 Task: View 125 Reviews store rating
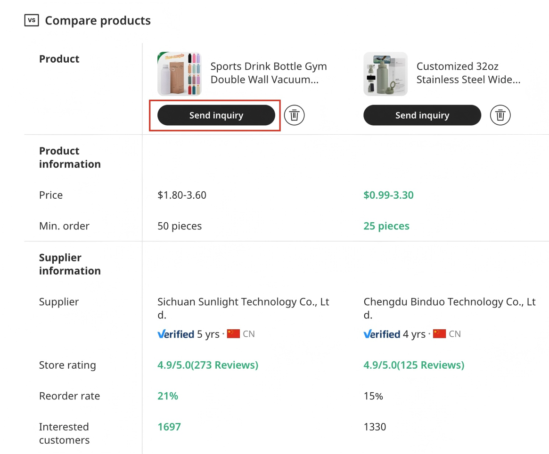point(414,365)
